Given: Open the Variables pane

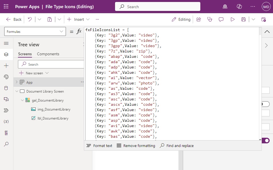Looking at the screenshot, I should point(6,121).
